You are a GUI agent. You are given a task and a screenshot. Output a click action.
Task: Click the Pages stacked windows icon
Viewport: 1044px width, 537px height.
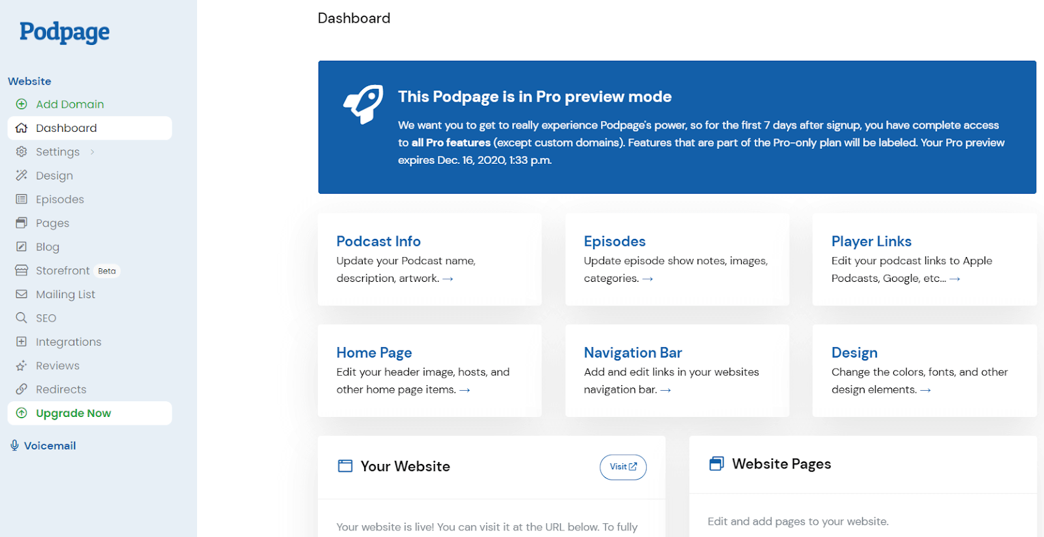click(22, 223)
